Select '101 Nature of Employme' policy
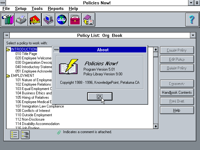 33,80
